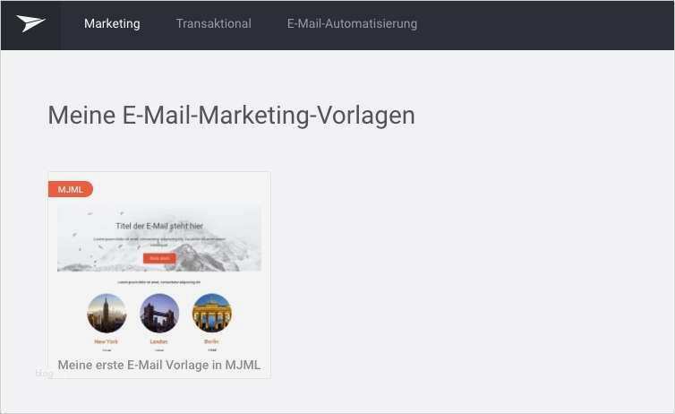
Task: Click the lorem ipsum paragraph under the title
Action: pyautogui.click(x=159, y=241)
